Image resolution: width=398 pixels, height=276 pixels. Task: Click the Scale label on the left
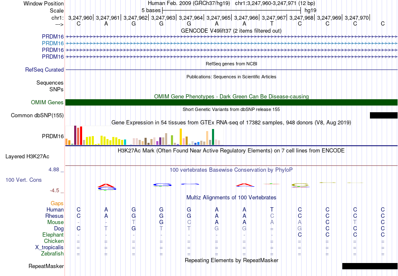(57, 10)
